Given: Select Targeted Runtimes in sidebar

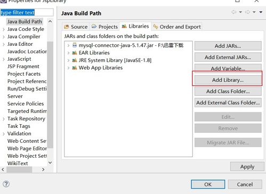Looking at the screenshot, I should [27, 111].
